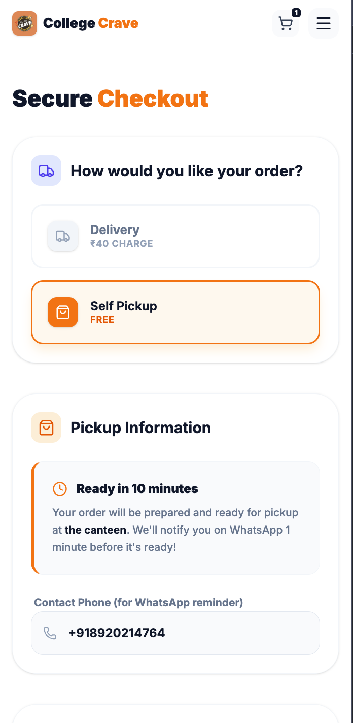The width and height of the screenshot is (353, 723).
Task: Click the Pickup Information section title
Action: 140,428
